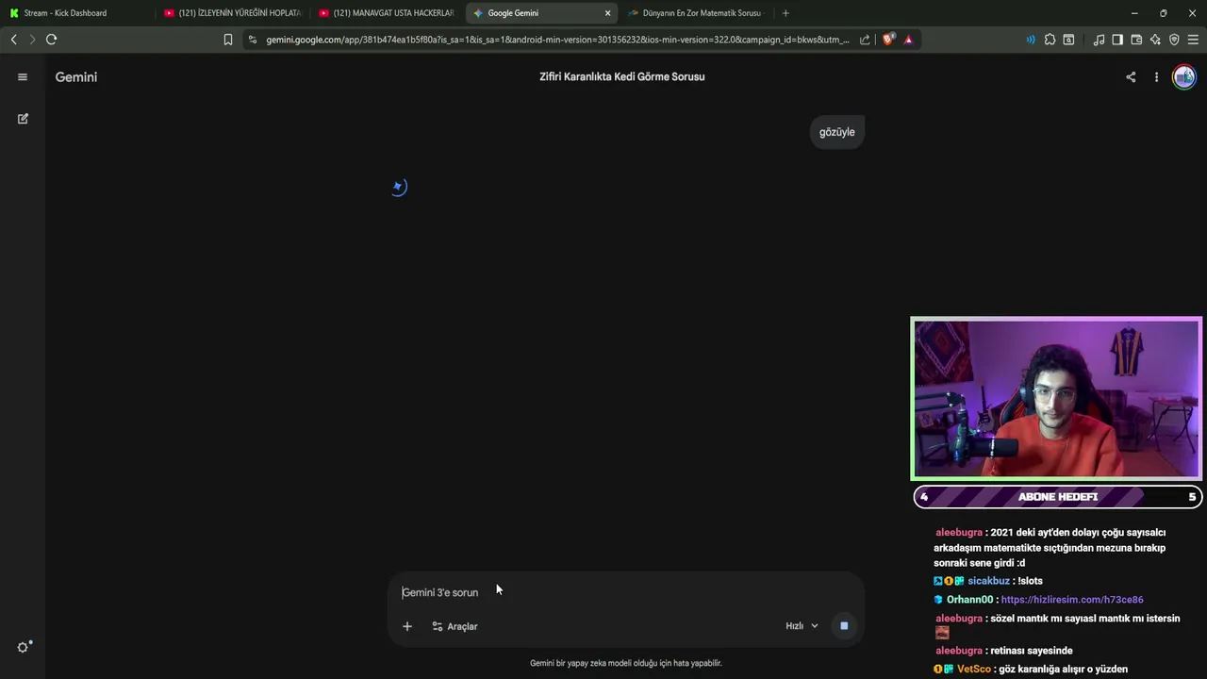
Task: Click Orhann00 username in chat
Action: [969, 600]
